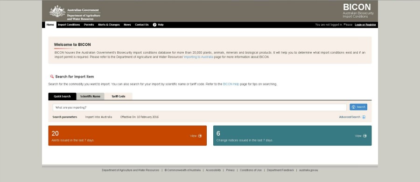Switch to the Tariff Code tab
Viewport: 420px width, 182px height.
119,96
